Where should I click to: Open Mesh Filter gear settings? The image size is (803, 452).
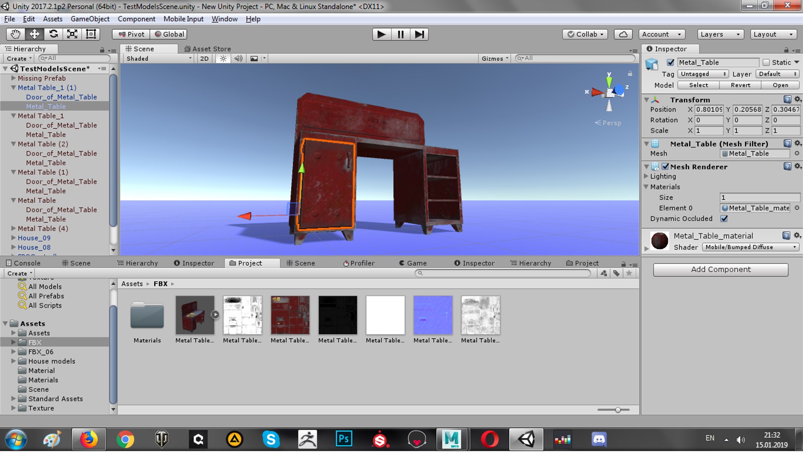point(798,144)
